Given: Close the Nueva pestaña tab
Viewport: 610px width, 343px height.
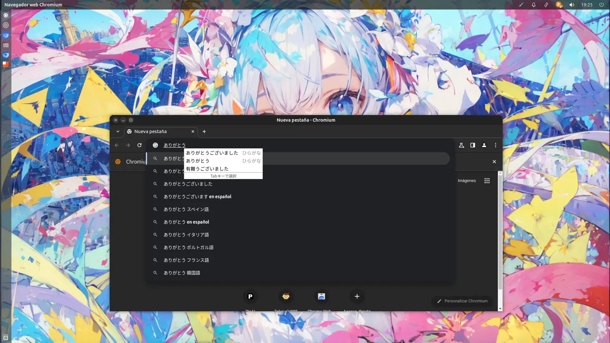Looking at the screenshot, I should point(193,131).
